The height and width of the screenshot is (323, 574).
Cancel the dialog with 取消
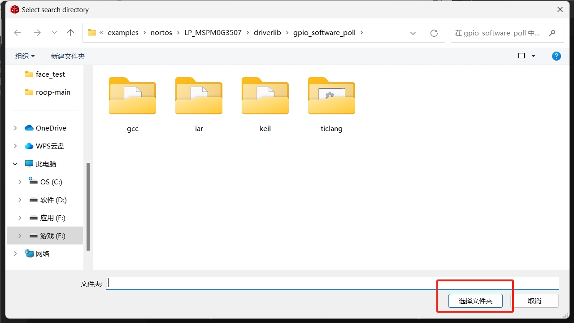[x=535, y=301]
